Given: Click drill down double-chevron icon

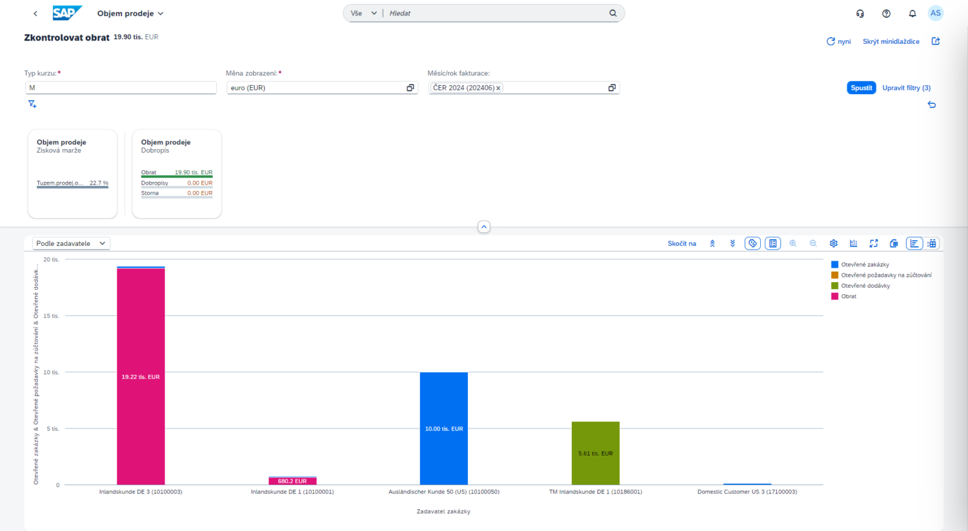Looking at the screenshot, I should pyautogui.click(x=732, y=243).
